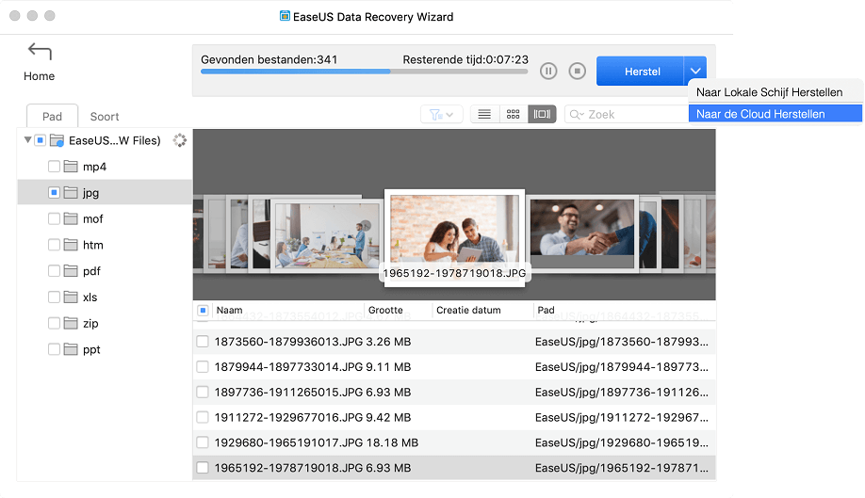Screen dimensions: 865x498
Task: Click the 18.18 MB size value
Action: coord(392,442)
